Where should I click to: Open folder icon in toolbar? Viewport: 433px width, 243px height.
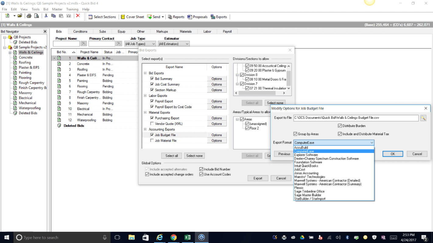tap(19, 16)
